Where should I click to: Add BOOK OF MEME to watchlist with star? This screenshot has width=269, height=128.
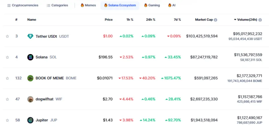(7, 78)
